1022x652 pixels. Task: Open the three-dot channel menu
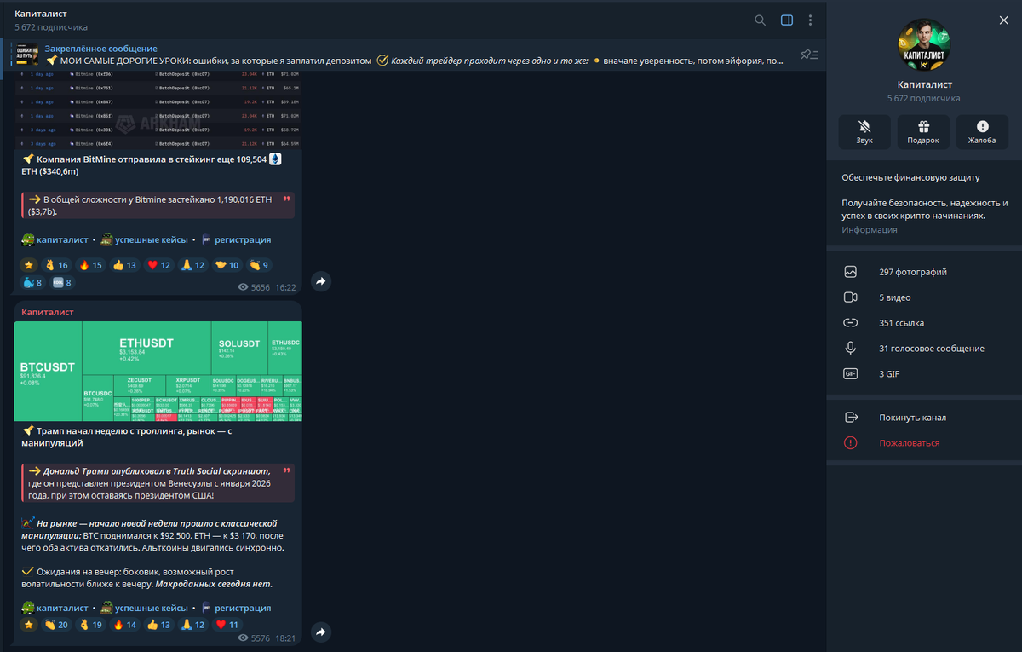[x=810, y=20]
